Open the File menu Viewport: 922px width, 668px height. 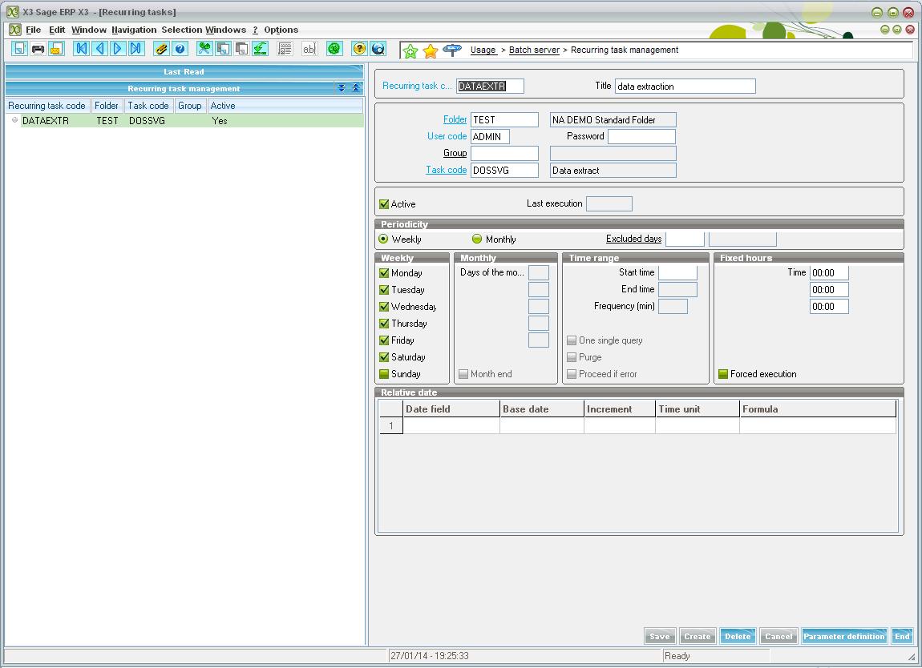tap(34, 30)
